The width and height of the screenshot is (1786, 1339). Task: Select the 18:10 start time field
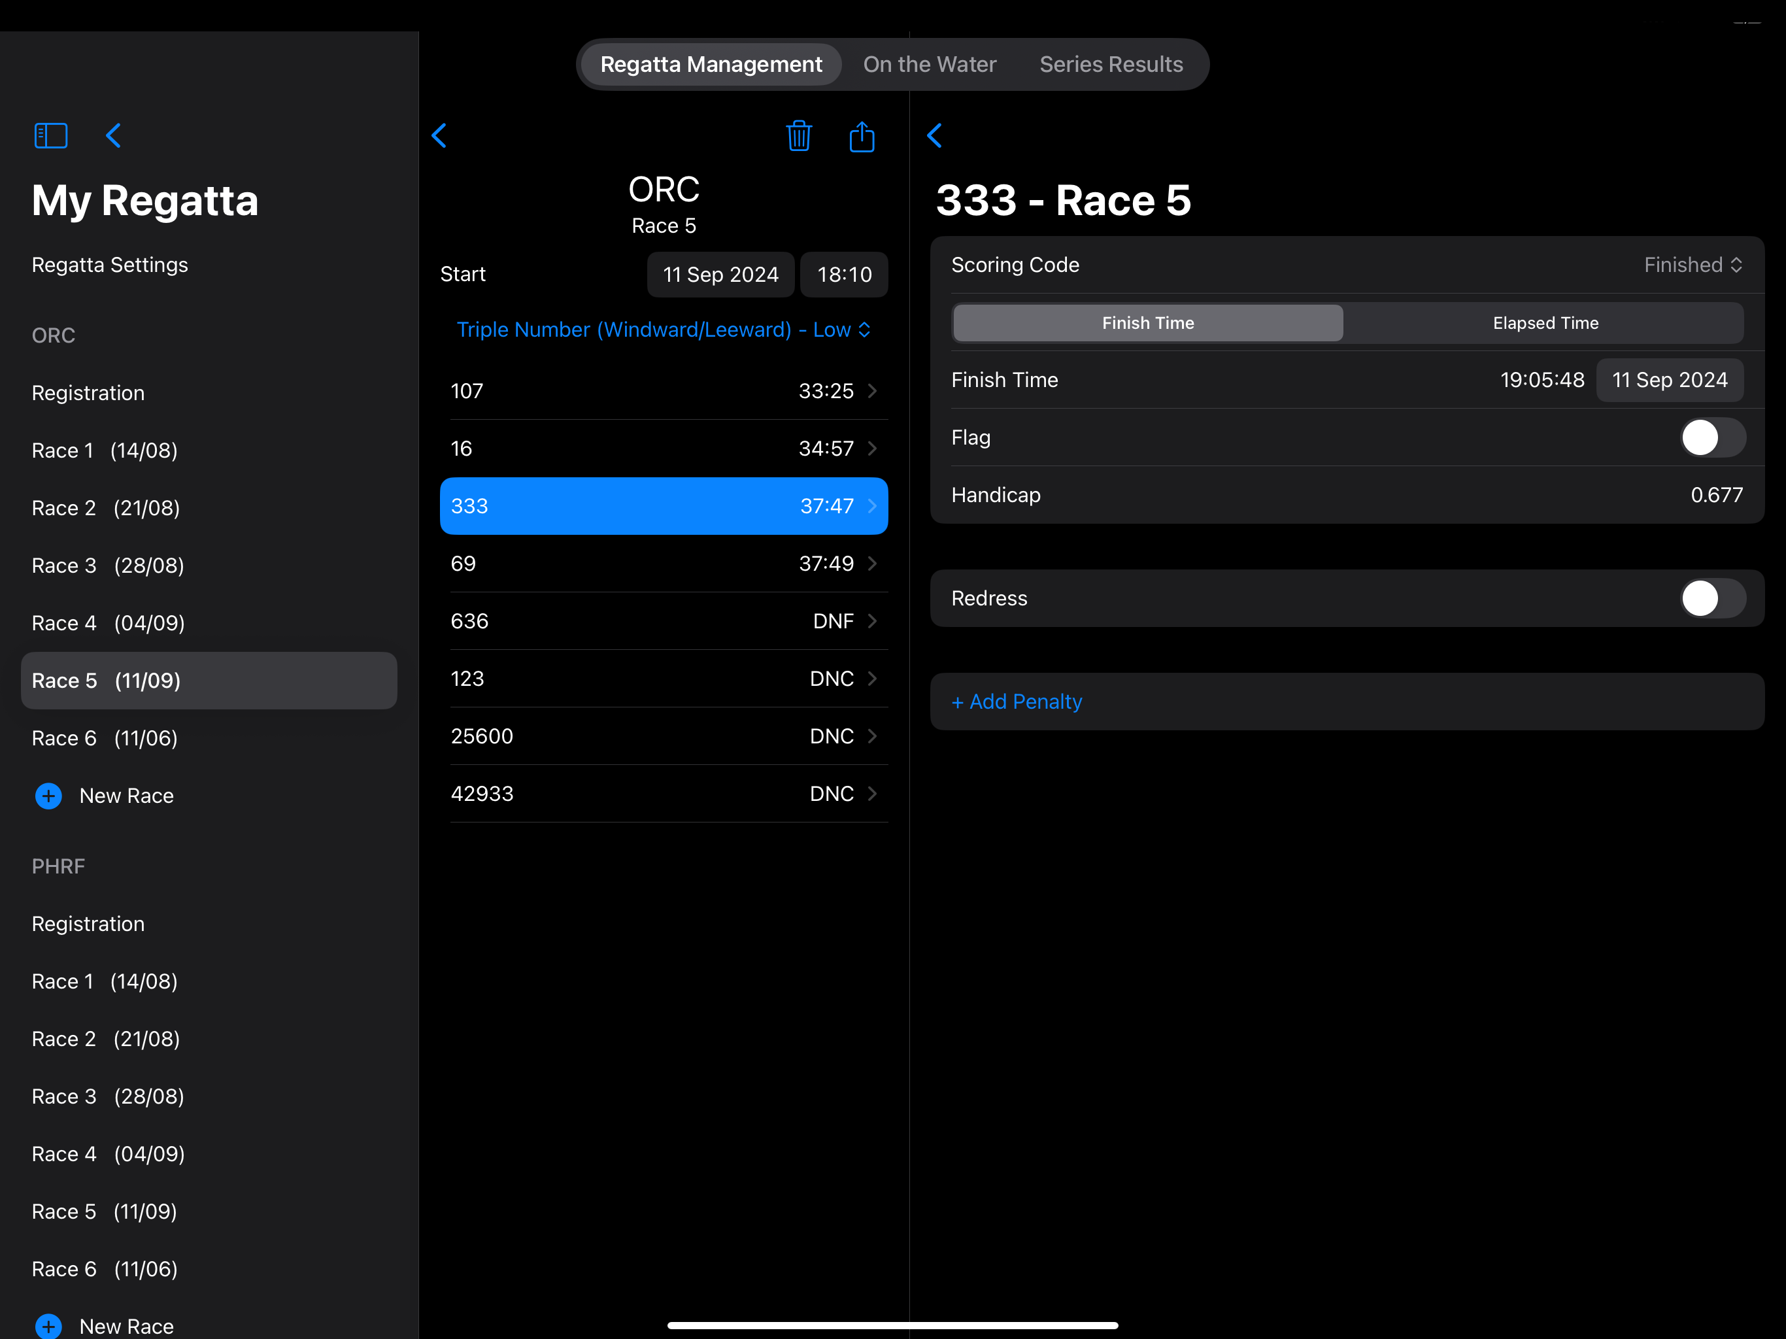tap(844, 275)
